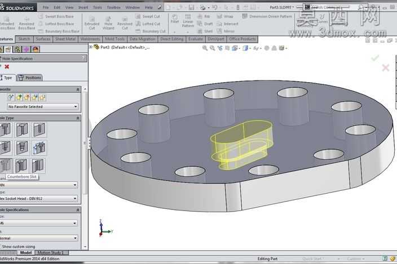Click the Mirror button
Viewport: 397px width, 264px height.
coord(226,32)
